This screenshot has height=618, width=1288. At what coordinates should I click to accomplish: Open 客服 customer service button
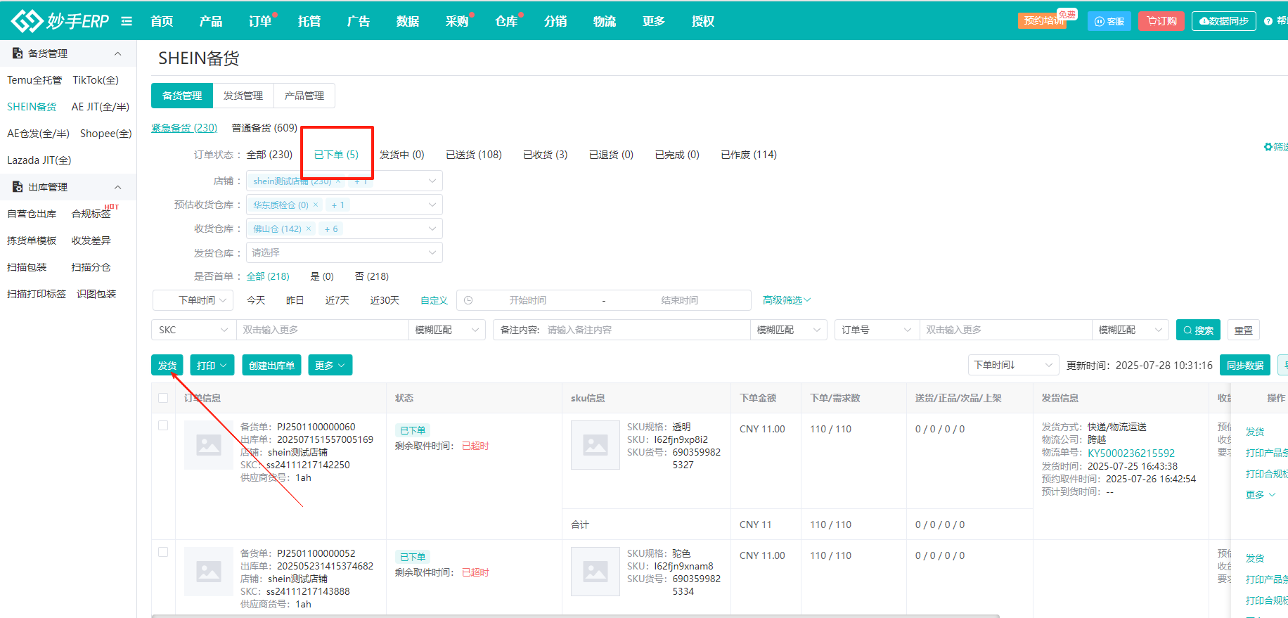tap(1109, 21)
